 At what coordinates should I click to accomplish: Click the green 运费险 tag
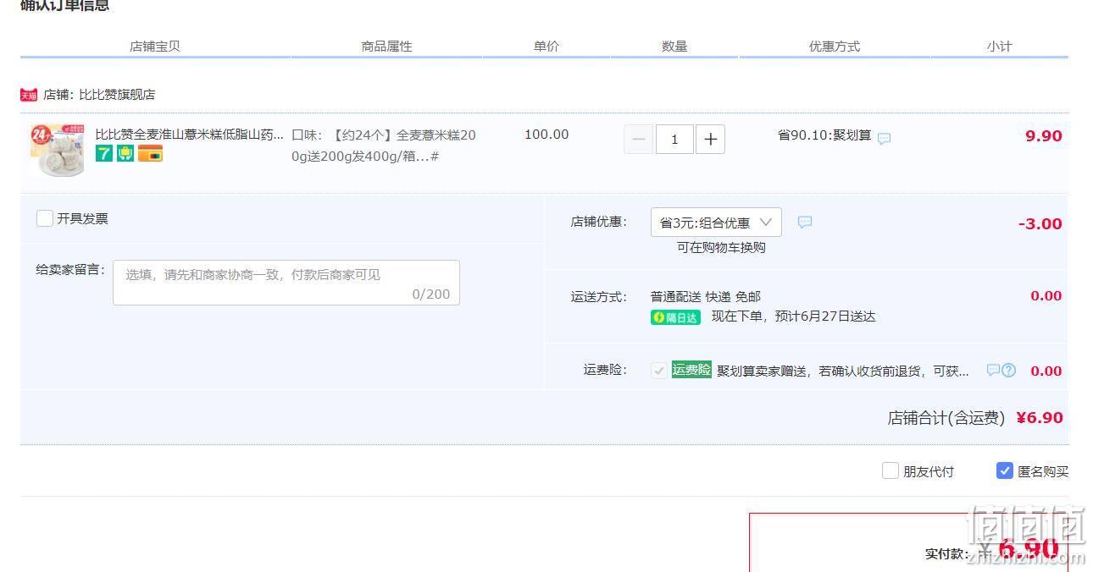tap(691, 370)
